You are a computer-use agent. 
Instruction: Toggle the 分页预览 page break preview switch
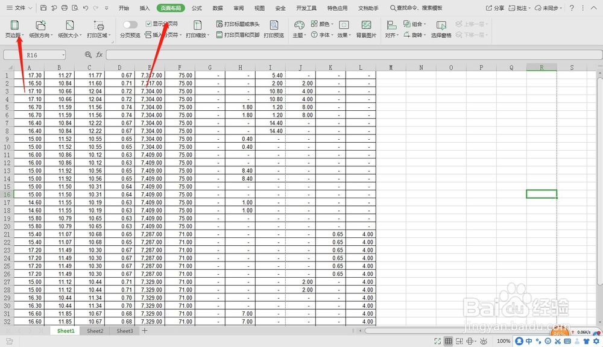[130, 25]
